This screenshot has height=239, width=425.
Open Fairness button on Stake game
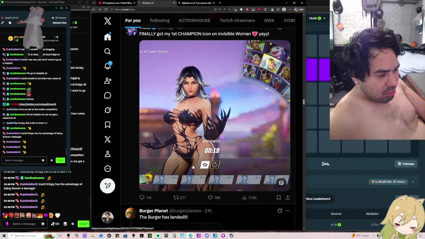coord(406,164)
